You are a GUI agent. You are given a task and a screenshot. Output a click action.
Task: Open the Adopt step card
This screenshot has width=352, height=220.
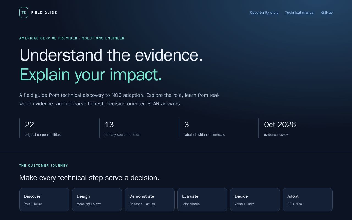click(308, 200)
